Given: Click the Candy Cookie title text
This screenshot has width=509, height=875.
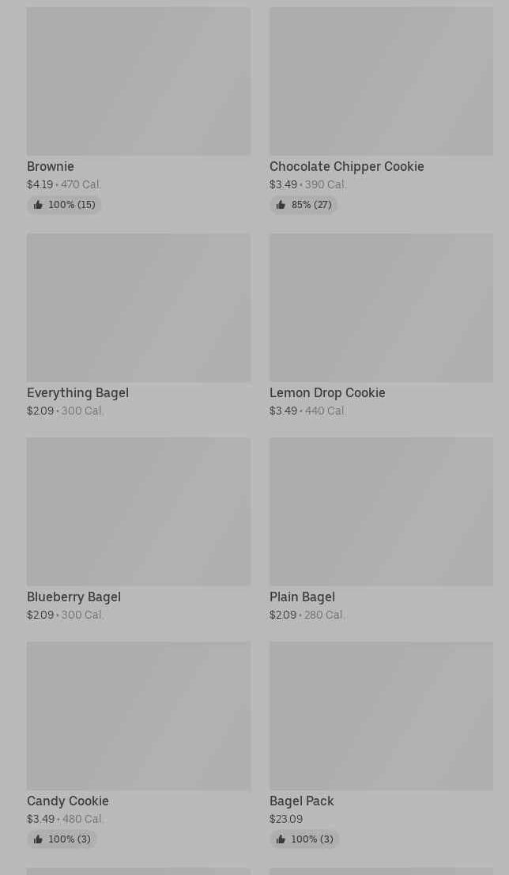Looking at the screenshot, I should (68, 801).
